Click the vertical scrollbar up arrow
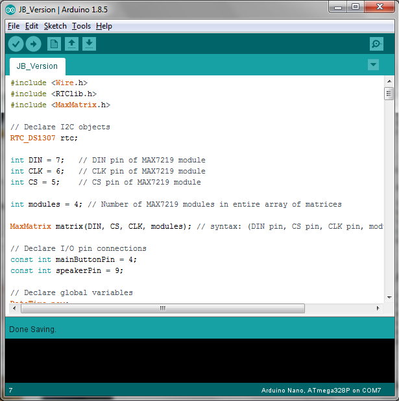Screen dimensions: 399x401 click(389, 81)
